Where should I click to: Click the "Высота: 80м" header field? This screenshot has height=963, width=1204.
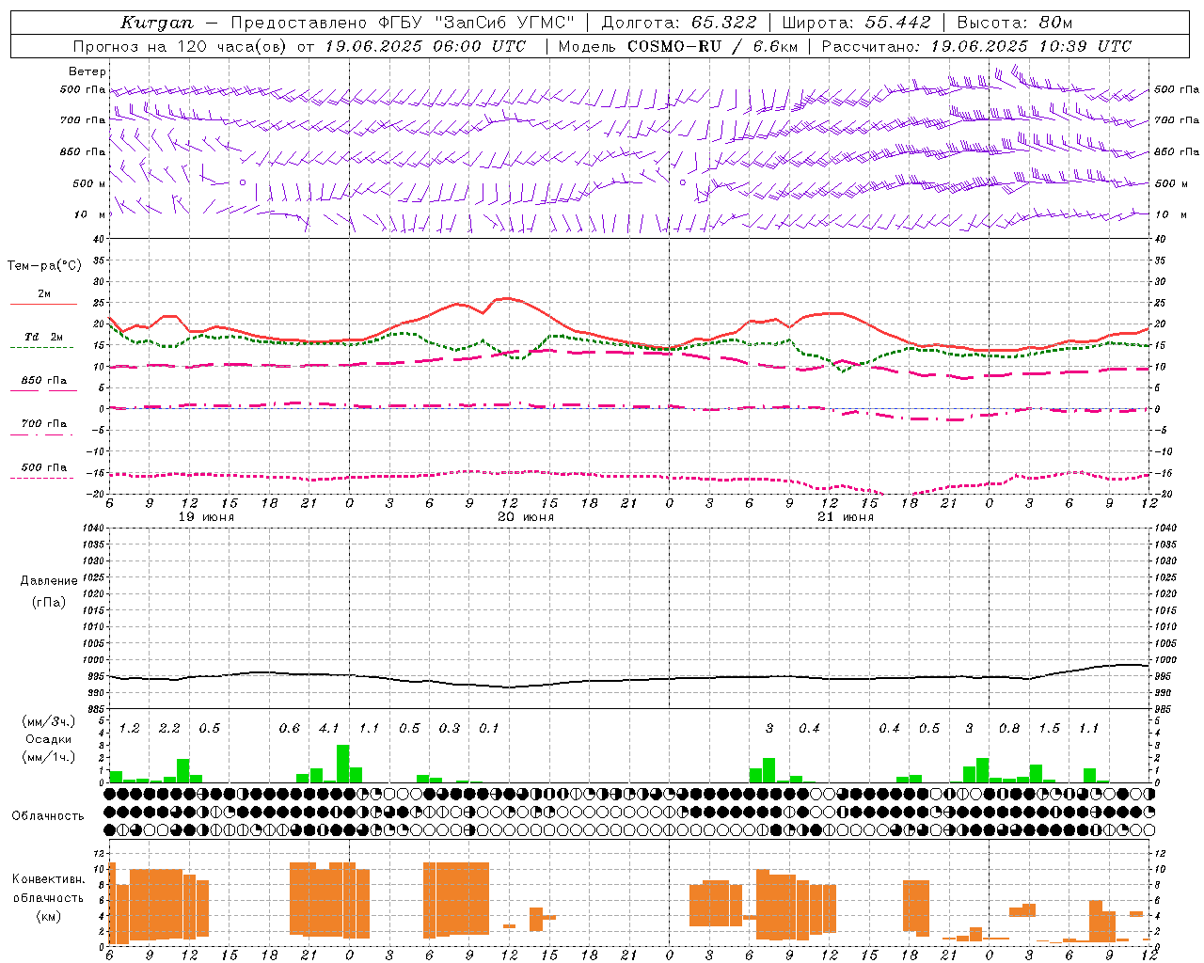tap(1014, 23)
